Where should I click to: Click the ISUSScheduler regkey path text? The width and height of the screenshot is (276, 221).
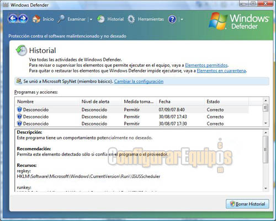[x=88, y=176]
